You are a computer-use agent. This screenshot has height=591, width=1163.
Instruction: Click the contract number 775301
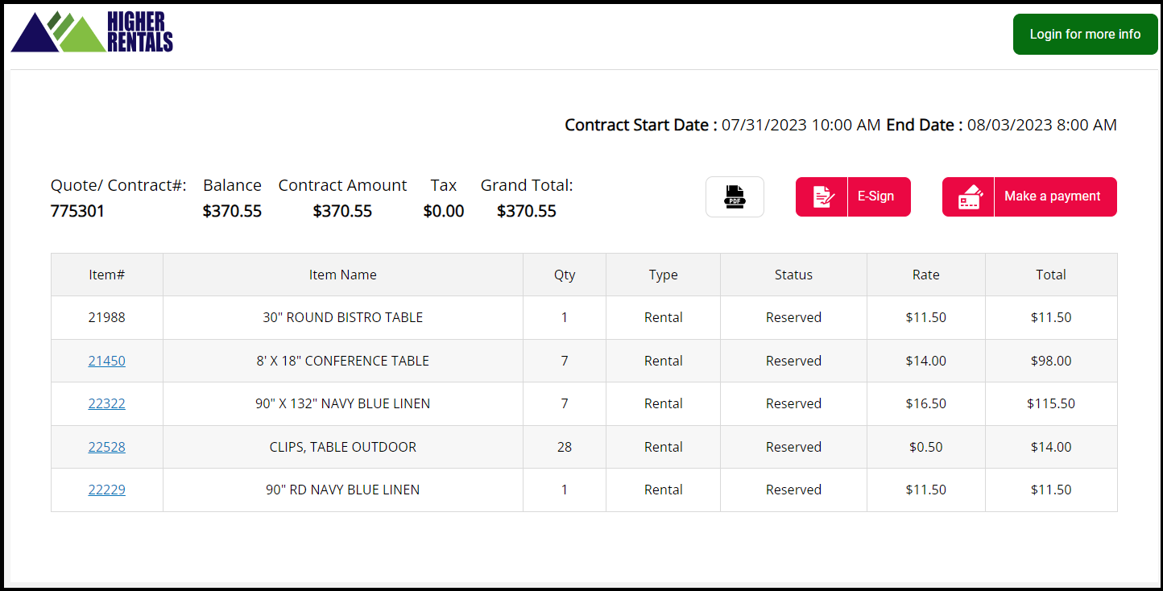(77, 212)
